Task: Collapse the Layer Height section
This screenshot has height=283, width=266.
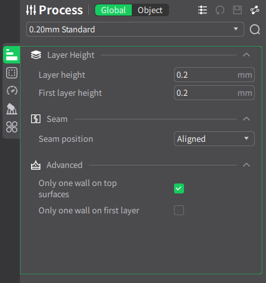Action: coord(246,55)
